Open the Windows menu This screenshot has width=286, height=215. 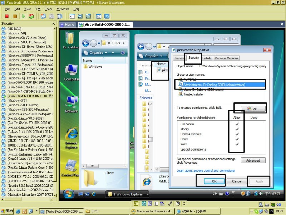(x=63, y=9)
